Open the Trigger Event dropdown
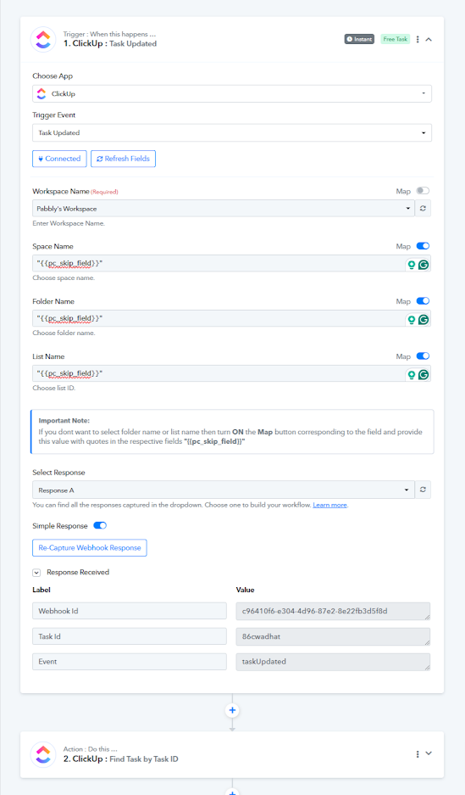 tap(232, 133)
